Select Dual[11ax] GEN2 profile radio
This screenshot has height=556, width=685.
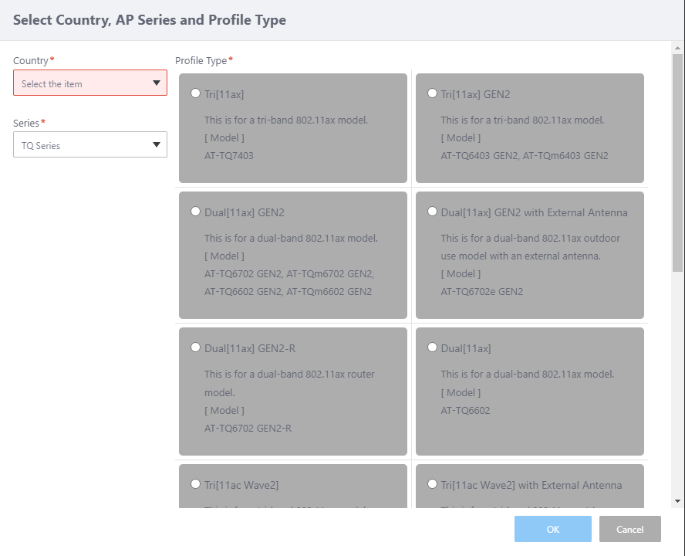pos(195,212)
